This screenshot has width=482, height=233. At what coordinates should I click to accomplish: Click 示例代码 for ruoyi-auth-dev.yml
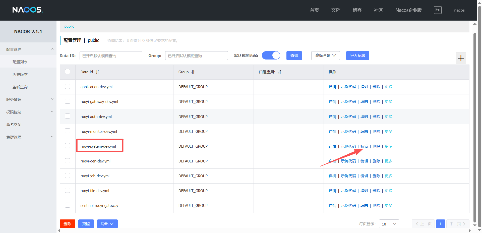(x=348, y=117)
